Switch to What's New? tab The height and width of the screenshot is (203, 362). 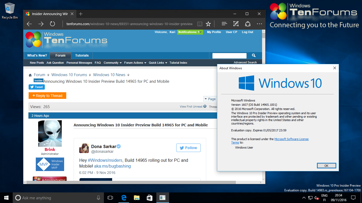tap(37, 56)
